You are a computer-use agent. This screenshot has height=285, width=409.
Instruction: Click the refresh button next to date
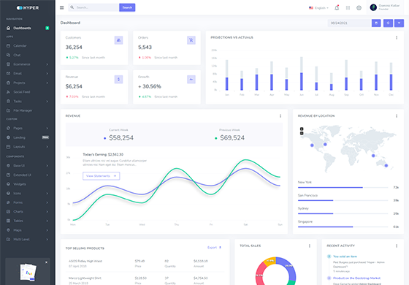pos(388,23)
